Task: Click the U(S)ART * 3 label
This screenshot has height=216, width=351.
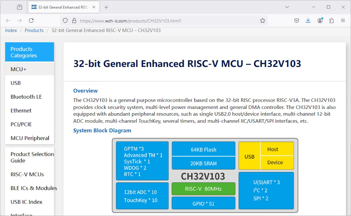Action: click(x=267, y=182)
